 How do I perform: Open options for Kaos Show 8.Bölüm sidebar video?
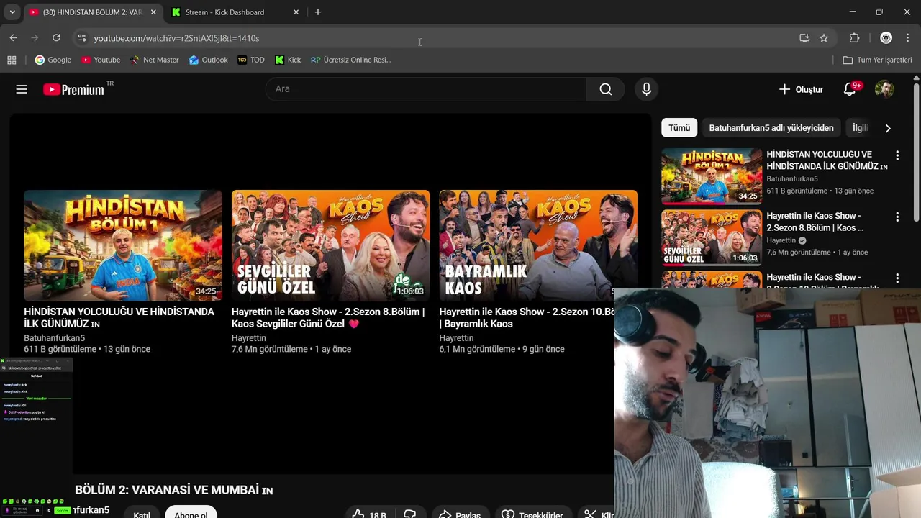[x=897, y=217]
